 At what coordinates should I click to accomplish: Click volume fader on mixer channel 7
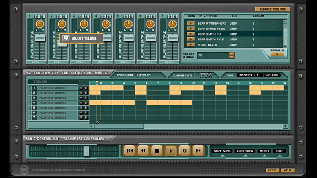coord(173,38)
